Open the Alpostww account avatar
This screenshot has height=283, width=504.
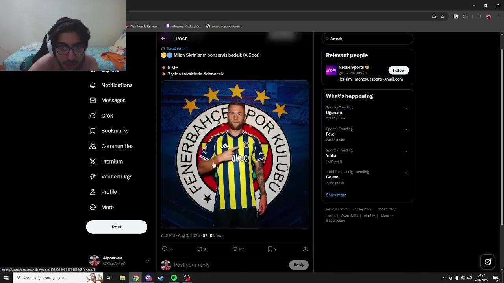pos(94,261)
